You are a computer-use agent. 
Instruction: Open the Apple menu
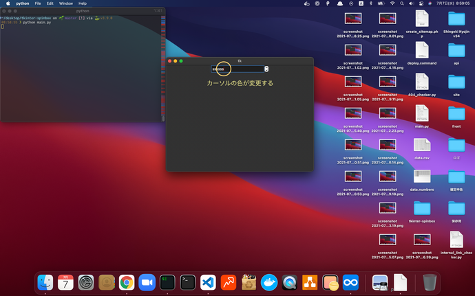point(8,3)
